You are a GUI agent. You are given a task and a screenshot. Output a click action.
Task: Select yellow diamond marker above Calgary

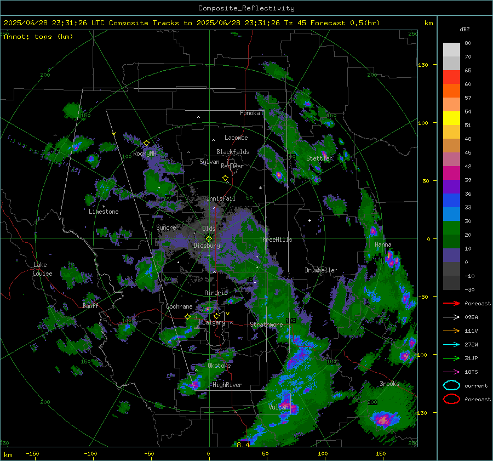pos(216,316)
